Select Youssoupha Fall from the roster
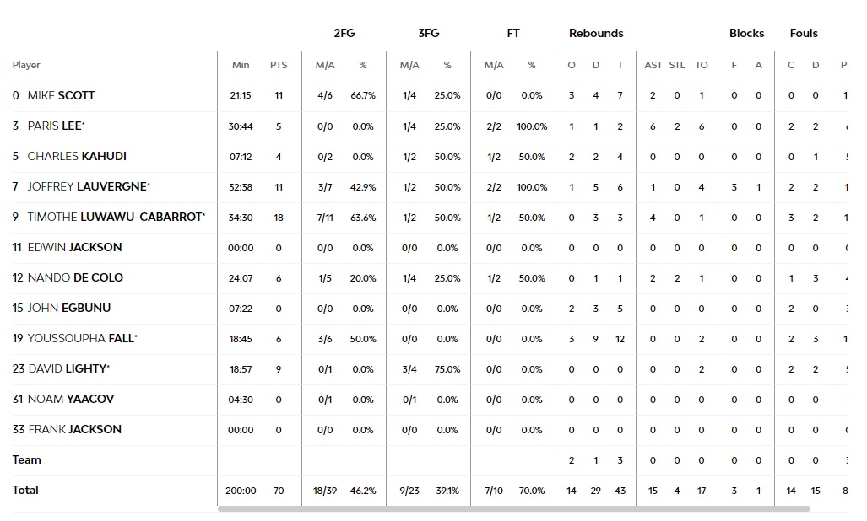 [x=81, y=339]
